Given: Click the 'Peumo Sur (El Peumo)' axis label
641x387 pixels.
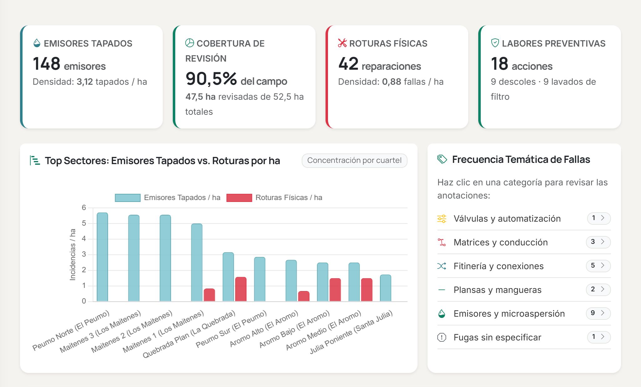Looking at the screenshot, I should 231,329.
